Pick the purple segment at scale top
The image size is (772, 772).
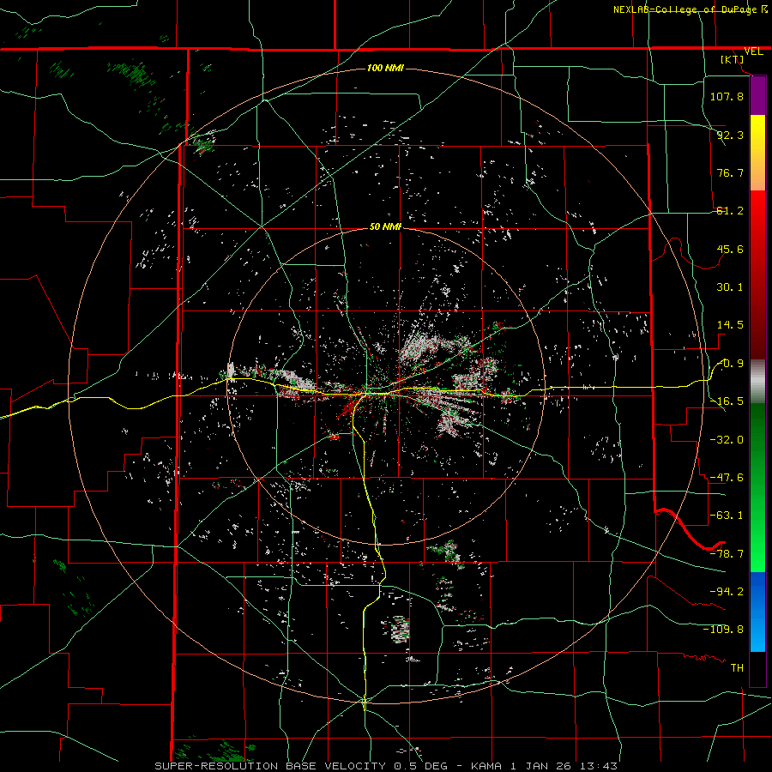(x=757, y=95)
